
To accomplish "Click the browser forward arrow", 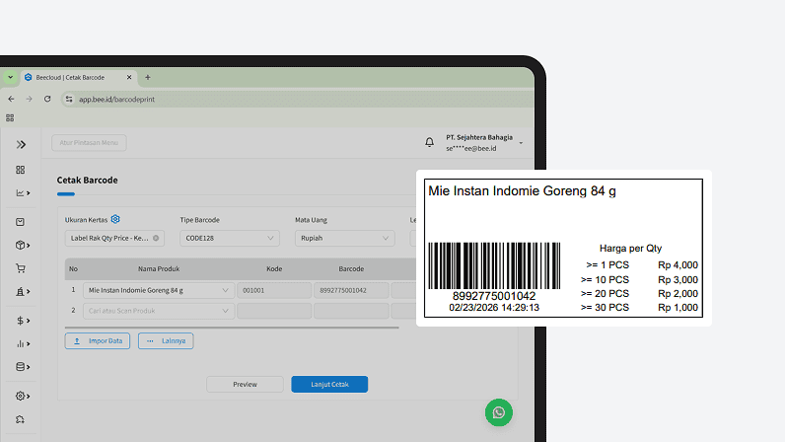I will [x=29, y=100].
